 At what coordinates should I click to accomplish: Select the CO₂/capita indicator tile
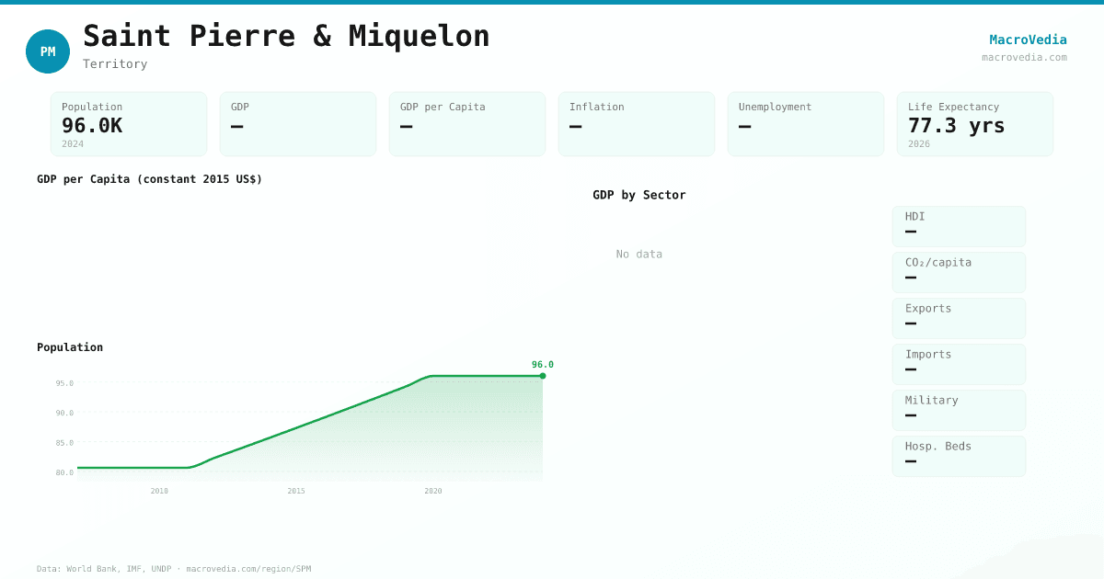point(959,272)
